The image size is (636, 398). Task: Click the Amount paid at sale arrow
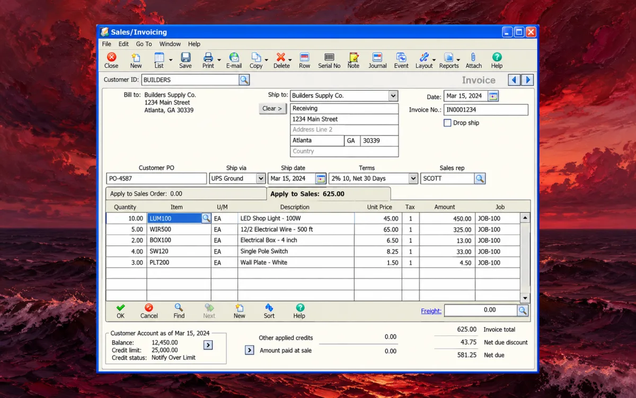point(250,350)
